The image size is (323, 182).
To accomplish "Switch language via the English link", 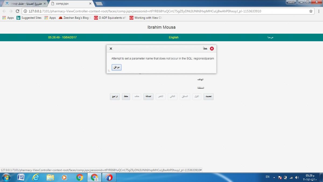I will (x=174, y=37).
